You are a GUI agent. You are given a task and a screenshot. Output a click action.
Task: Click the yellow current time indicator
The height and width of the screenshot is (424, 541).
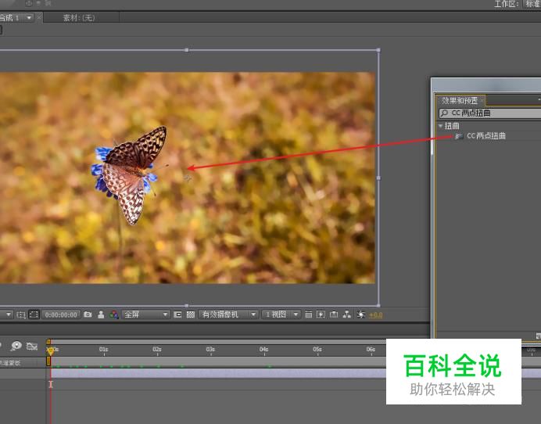[x=50, y=350]
